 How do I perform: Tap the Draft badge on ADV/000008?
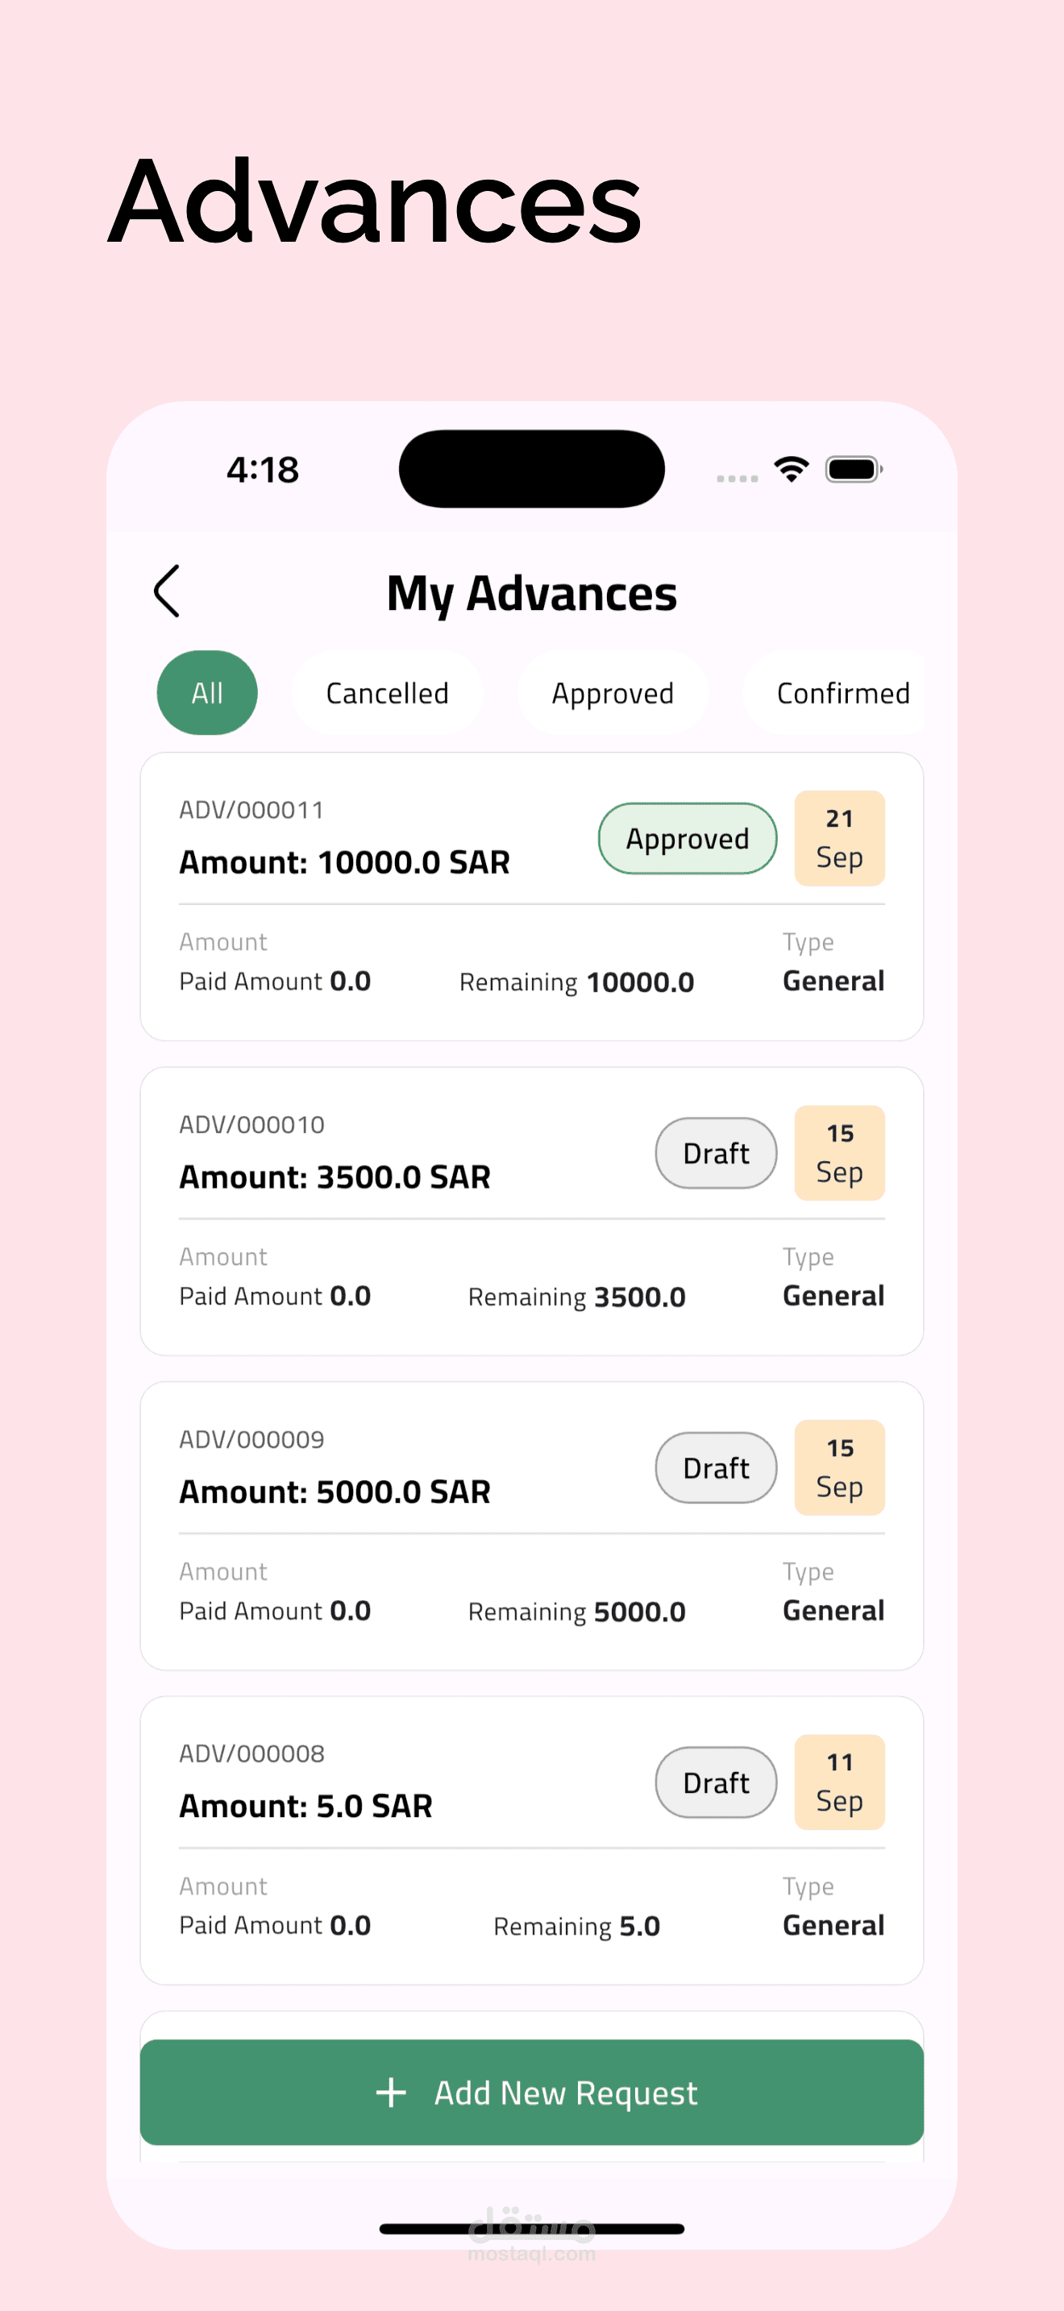[x=716, y=1782]
